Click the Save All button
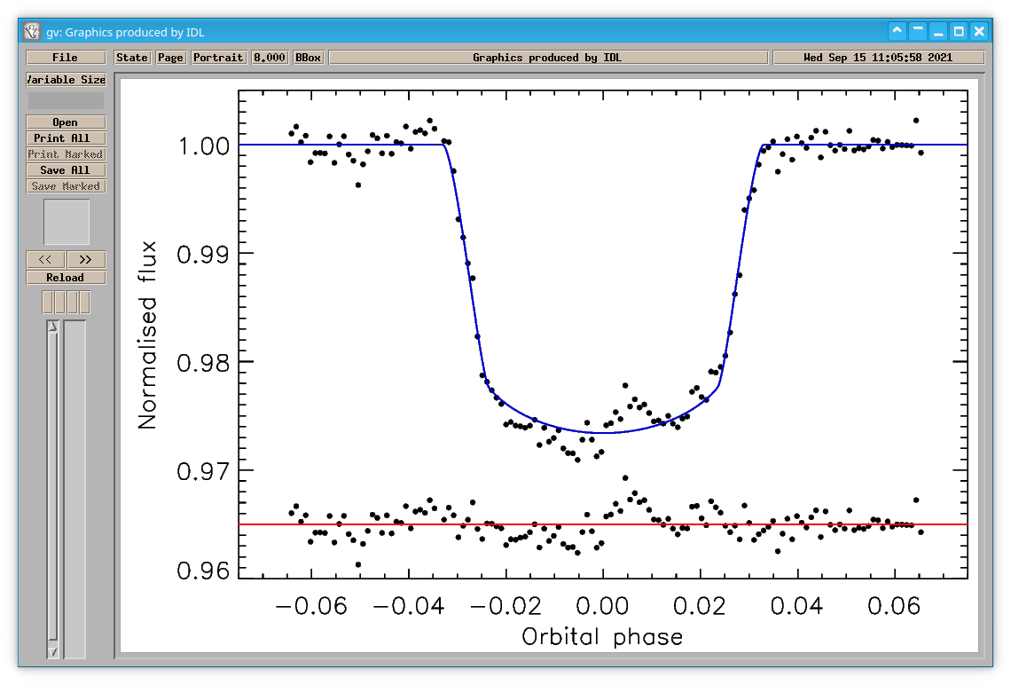The height and width of the screenshot is (685, 1011). click(x=66, y=169)
